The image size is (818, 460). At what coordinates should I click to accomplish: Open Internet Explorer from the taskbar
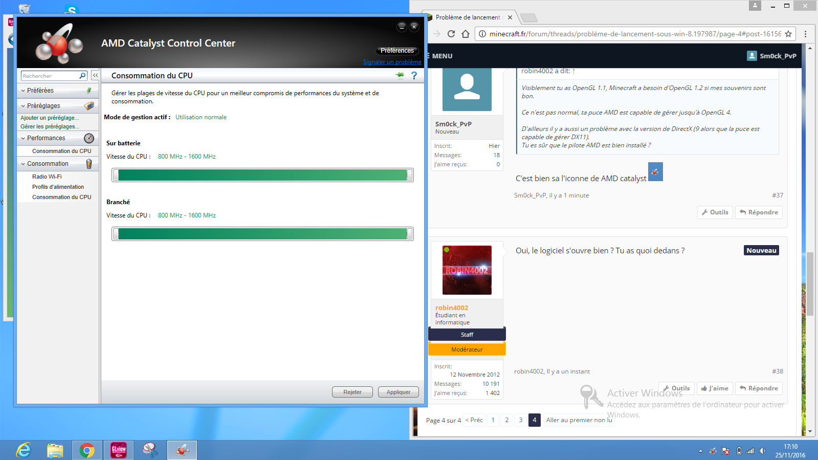pyautogui.click(x=24, y=450)
